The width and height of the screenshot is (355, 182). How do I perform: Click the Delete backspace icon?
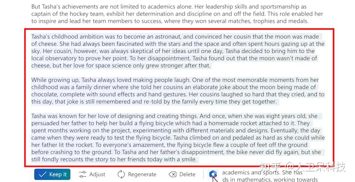(173, 174)
